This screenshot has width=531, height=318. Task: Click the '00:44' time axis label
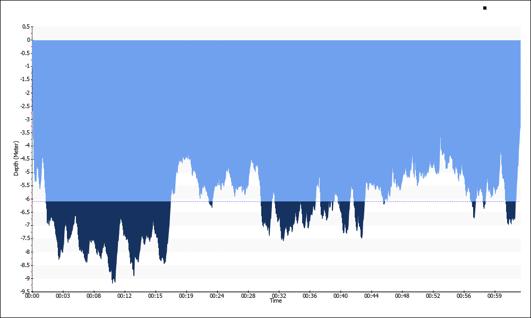click(372, 296)
